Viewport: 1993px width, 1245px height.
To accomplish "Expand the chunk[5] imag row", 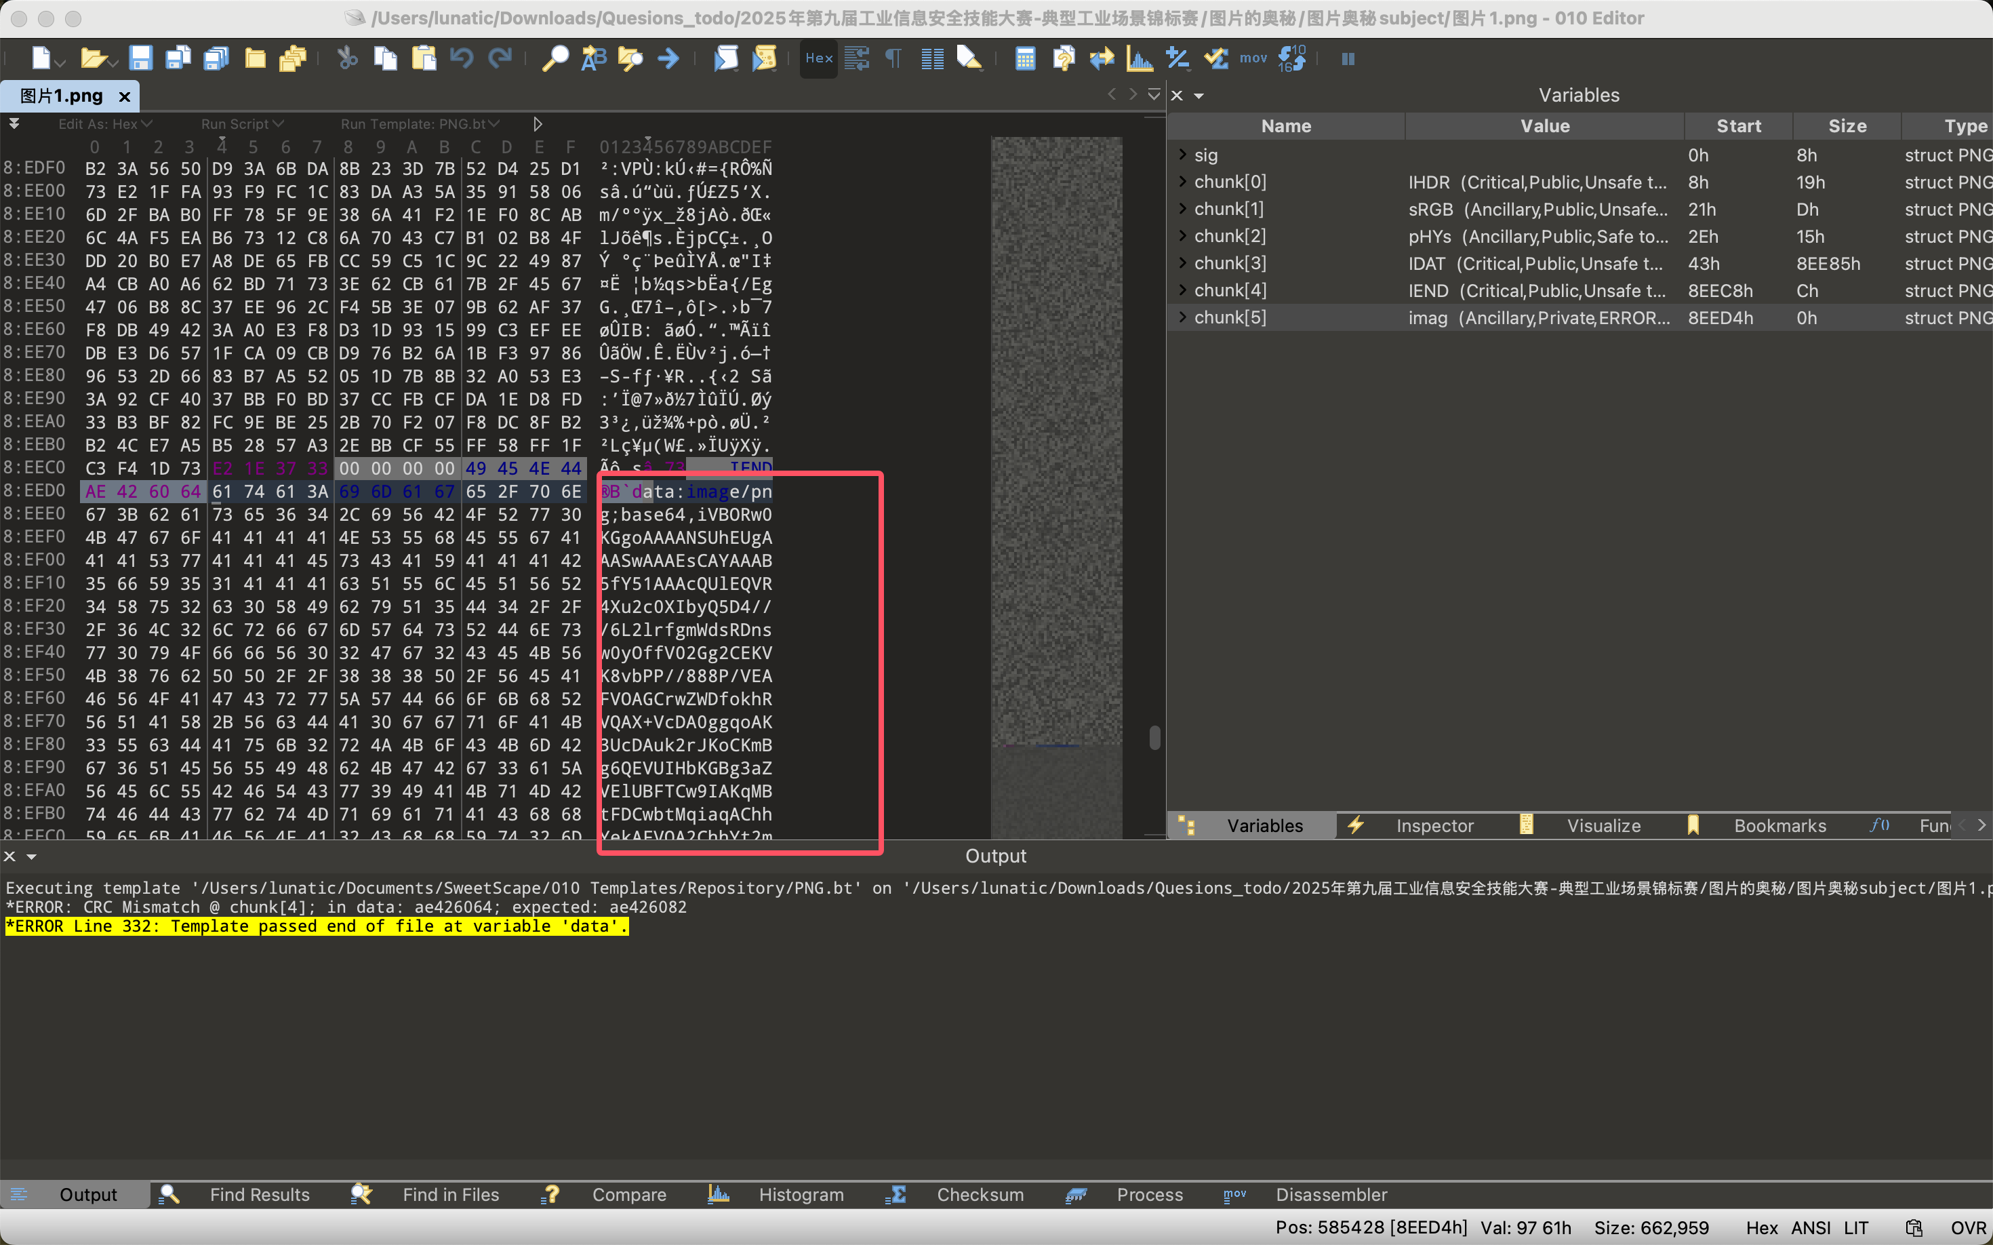I will pyautogui.click(x=1182, y=317).
